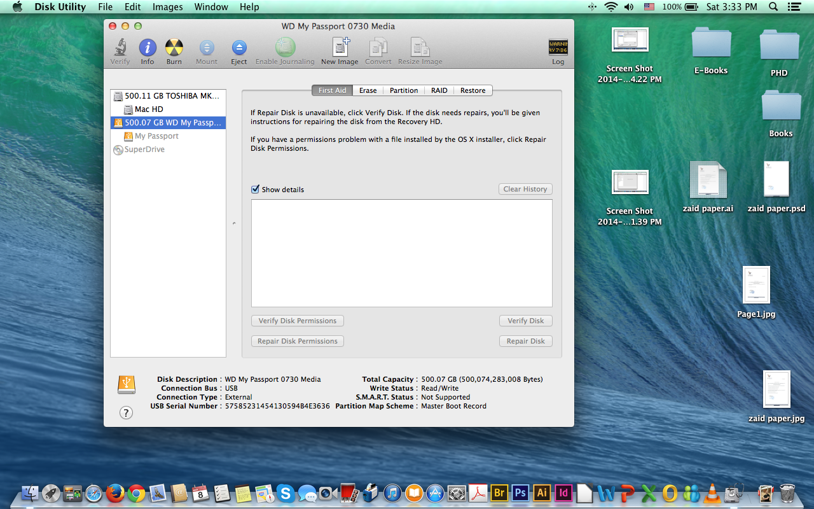Viewport: 814px width, 509px height.
Task: Open Photo Booth from the Dock
Action: (x=349, y=492)
